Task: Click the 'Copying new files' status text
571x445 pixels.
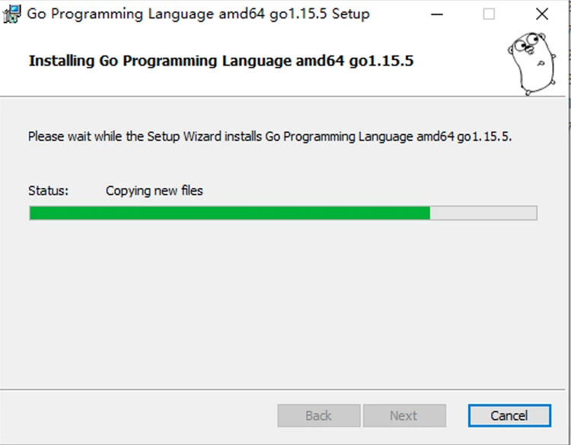Action: pyautogui.click(x=154, y=191)
